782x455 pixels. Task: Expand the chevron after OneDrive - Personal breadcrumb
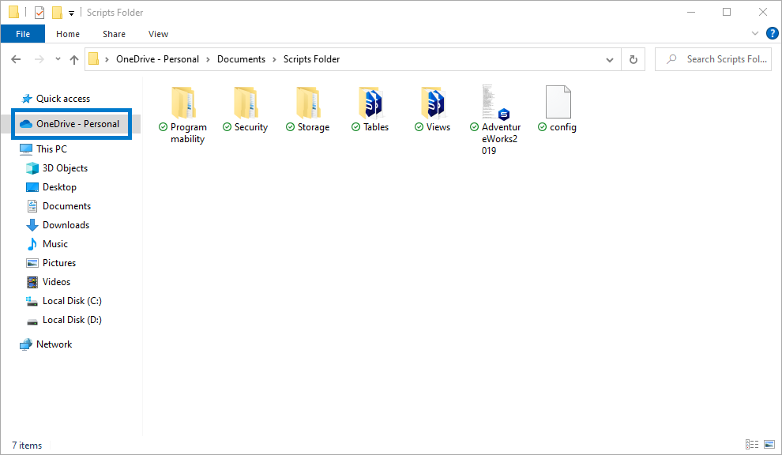pyautogui.click(x=208, y=59)
